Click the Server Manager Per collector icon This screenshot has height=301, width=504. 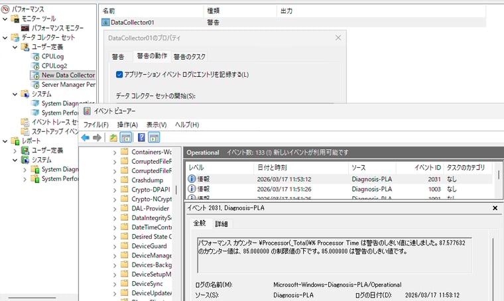(35, 85)
